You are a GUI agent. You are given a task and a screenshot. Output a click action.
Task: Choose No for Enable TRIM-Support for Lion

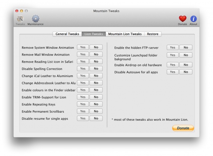tap(96, 97)
